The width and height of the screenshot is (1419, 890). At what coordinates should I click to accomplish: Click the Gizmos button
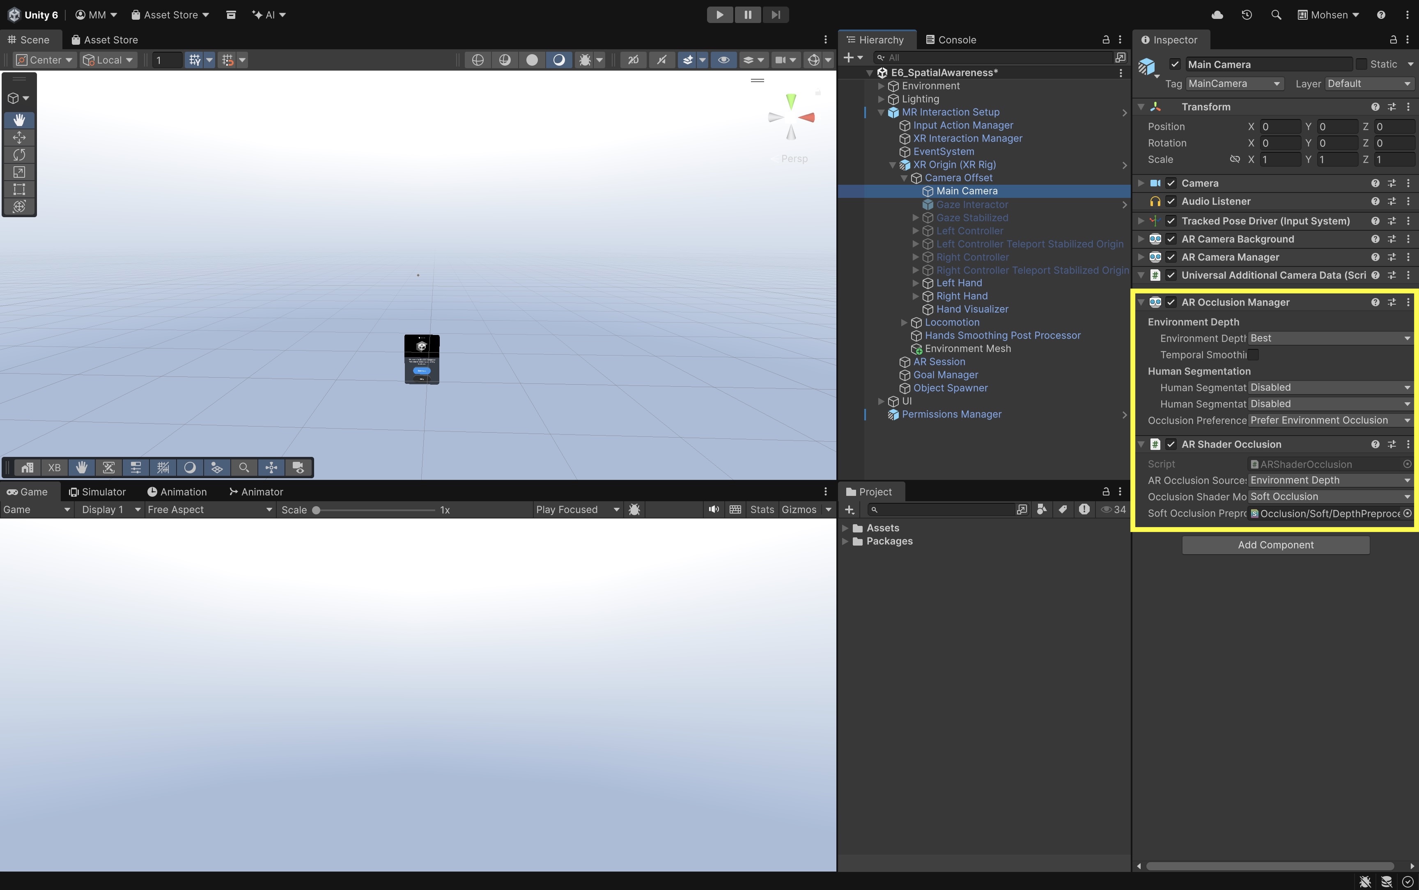pyautogui.click(x=799, y=509)
